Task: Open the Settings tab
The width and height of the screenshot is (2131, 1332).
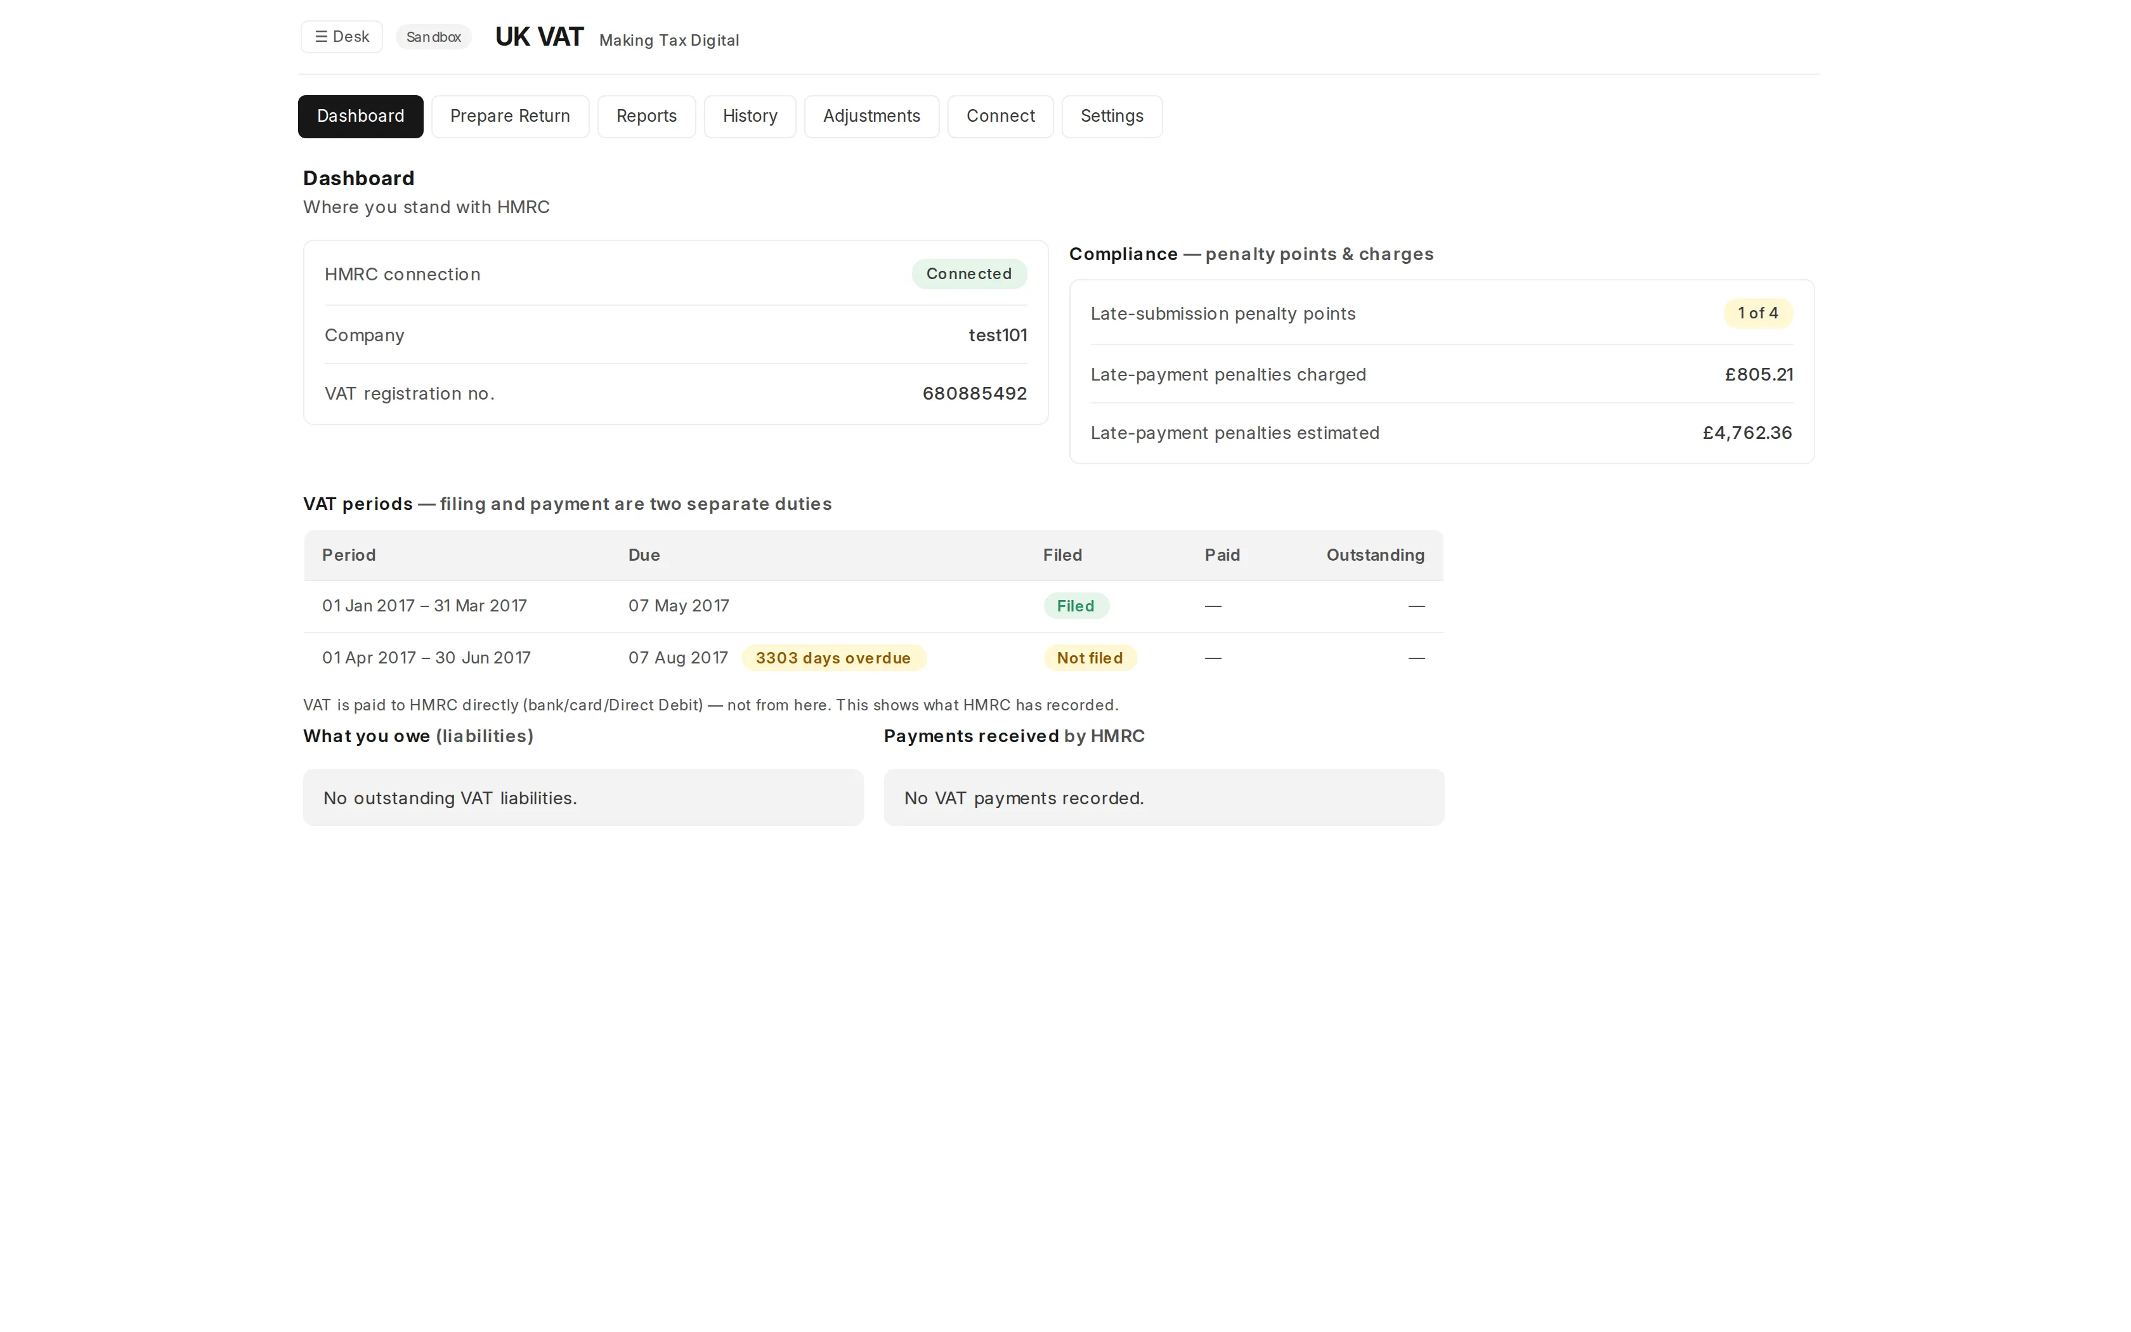Action: point(1111,116)
